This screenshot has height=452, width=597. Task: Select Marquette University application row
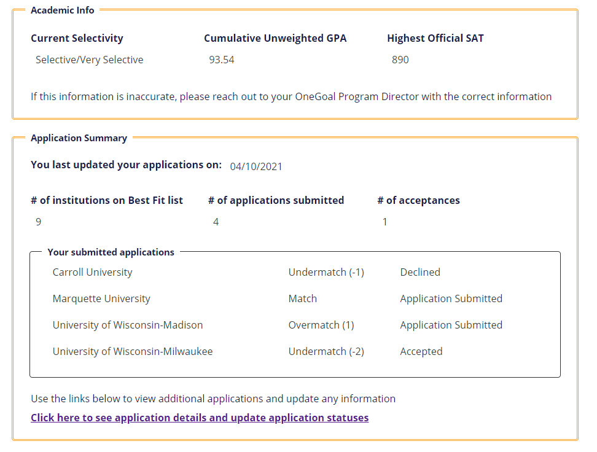pos(101,298)
